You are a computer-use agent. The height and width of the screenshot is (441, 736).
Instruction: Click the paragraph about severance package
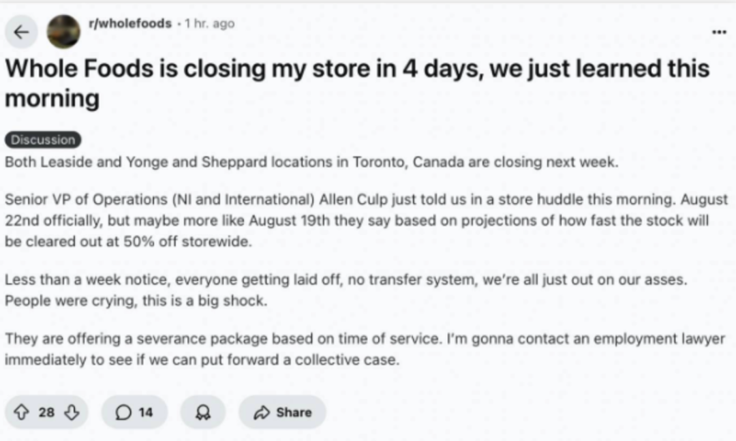(365, 349)
